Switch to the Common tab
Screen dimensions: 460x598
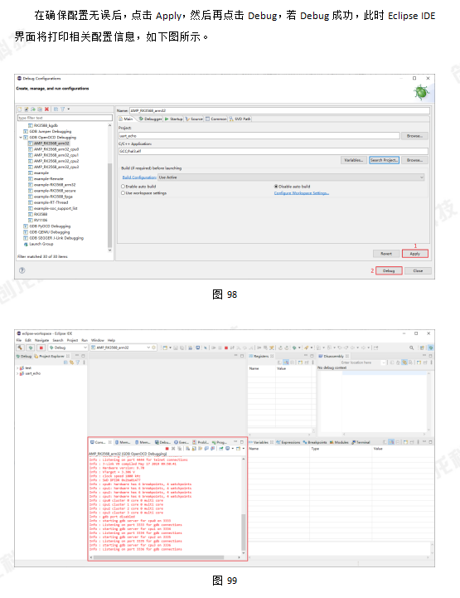(x=216, y=119)
